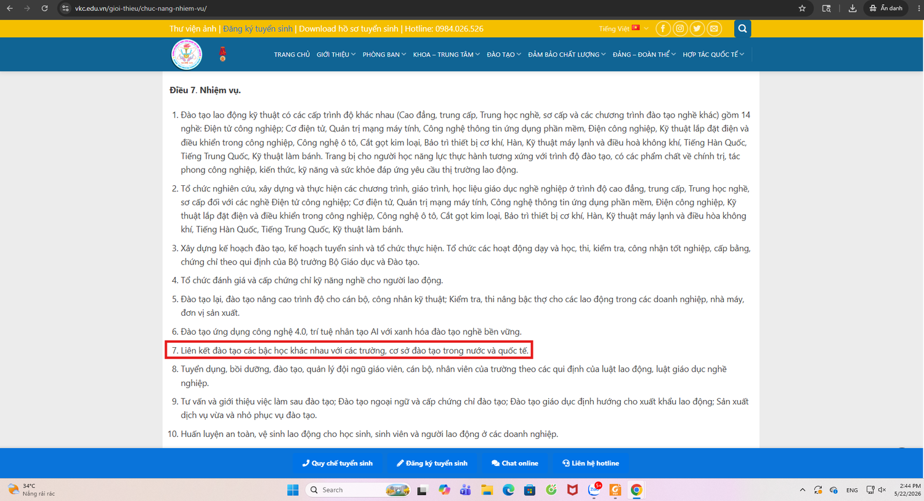Open Microsoft Teams on the taskbar
Screen dimensions: 924x501
[466, 490]
